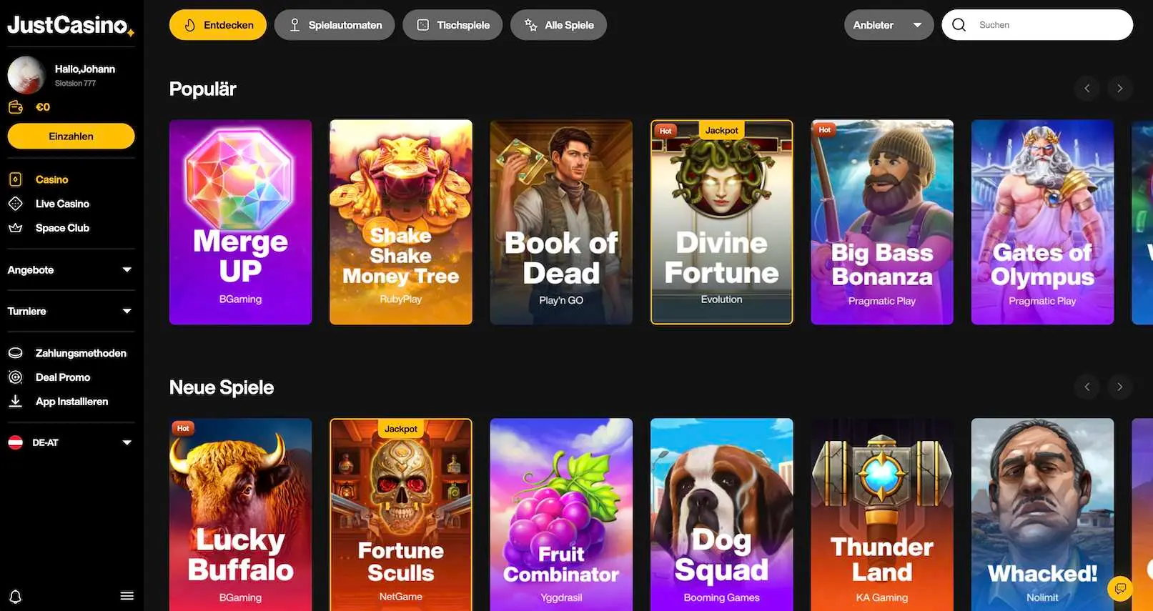The width and height of the screenshot is (1153, 611).
Task: Click the wallet balance icon
Action: (x=15, y=107)
